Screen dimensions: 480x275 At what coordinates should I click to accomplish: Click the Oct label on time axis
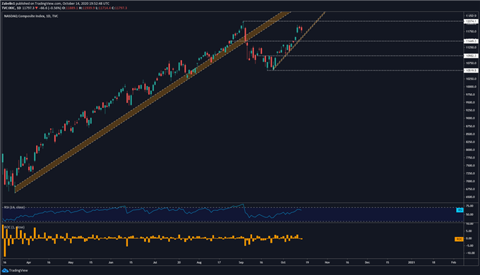coord(283,262)
